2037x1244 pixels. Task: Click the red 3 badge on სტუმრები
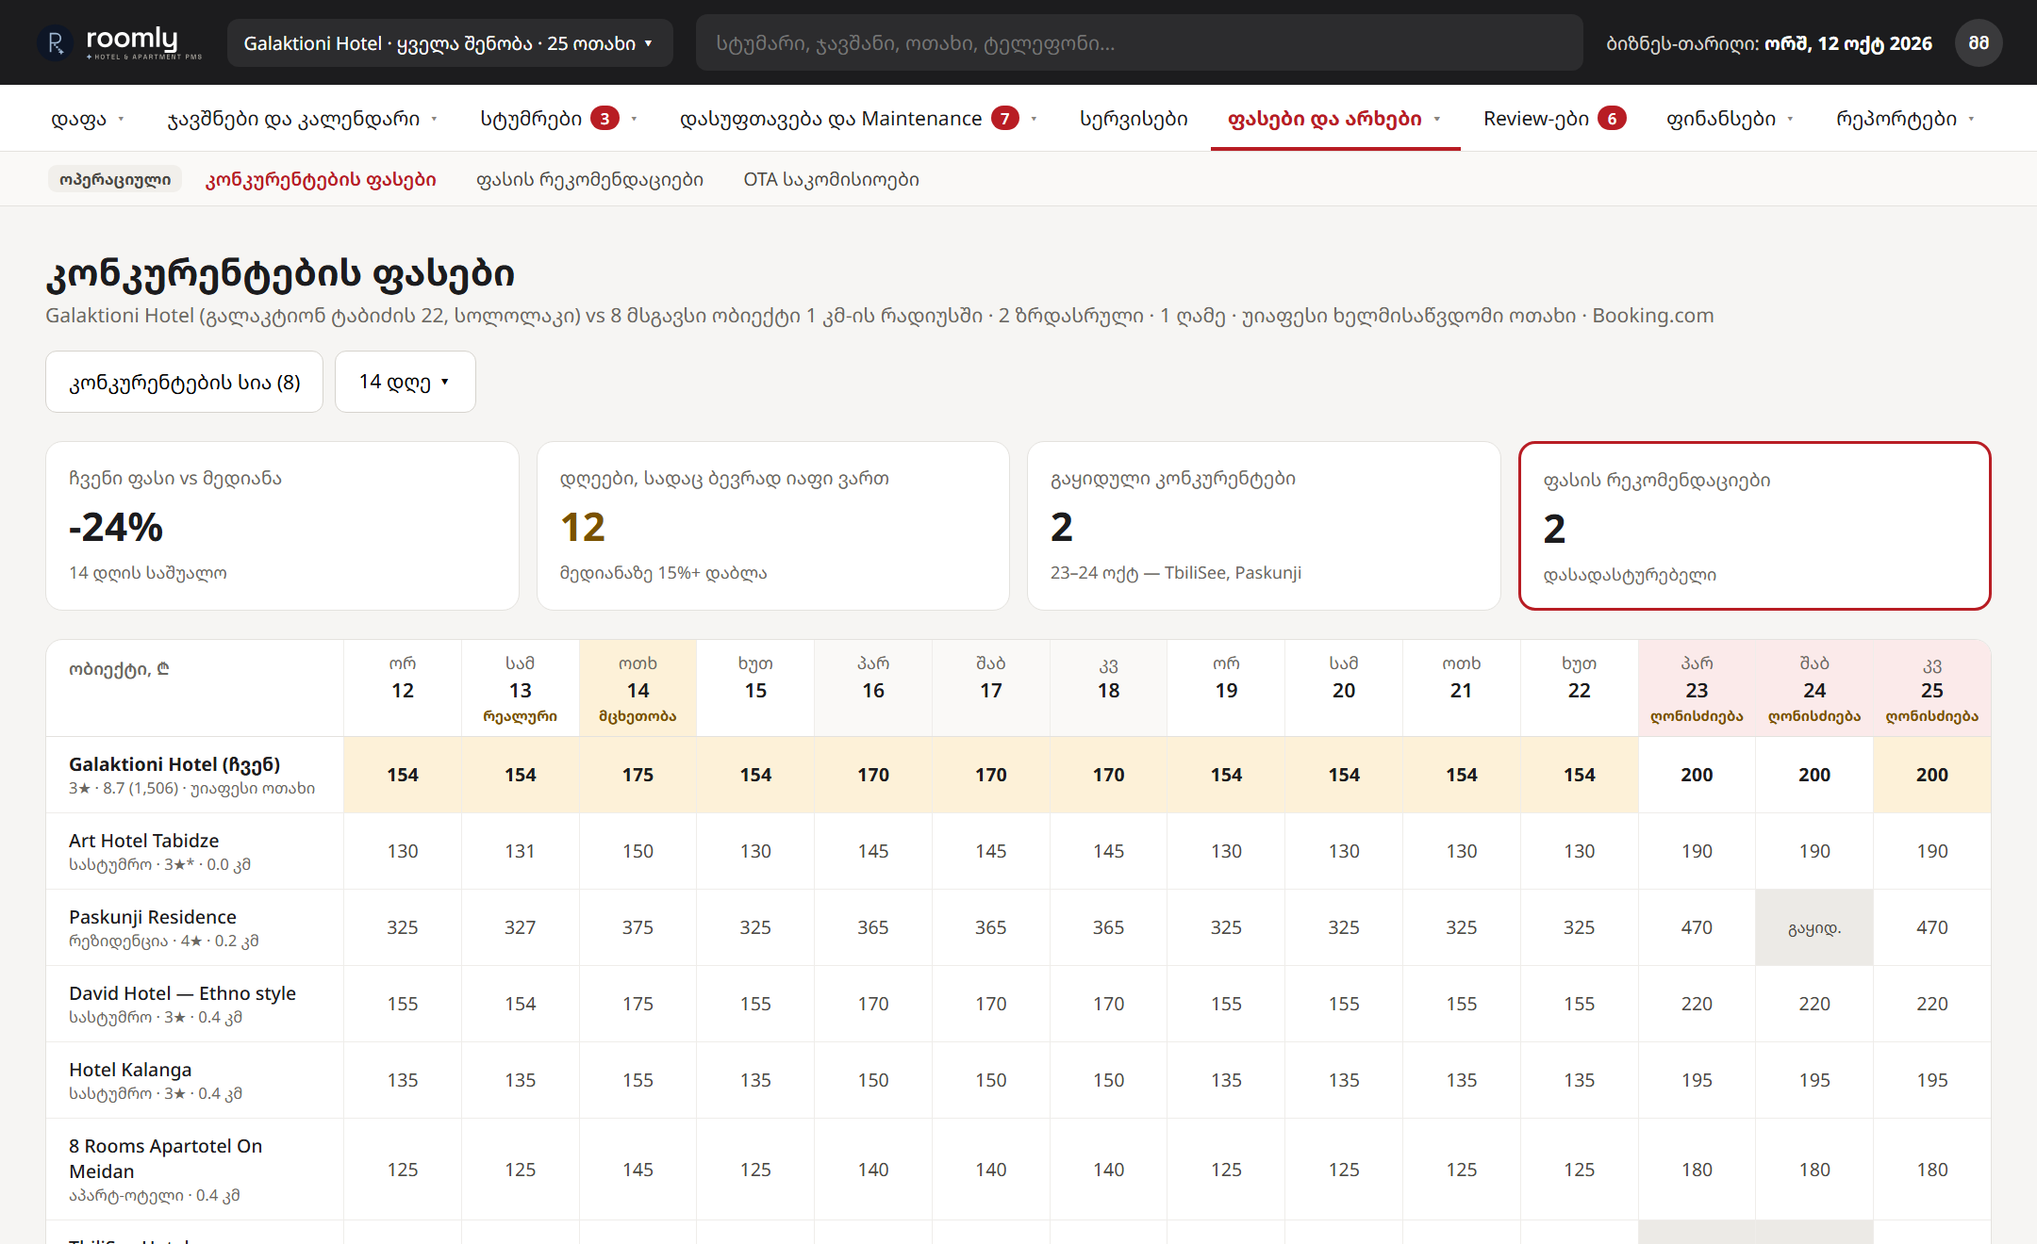[604, 119]
